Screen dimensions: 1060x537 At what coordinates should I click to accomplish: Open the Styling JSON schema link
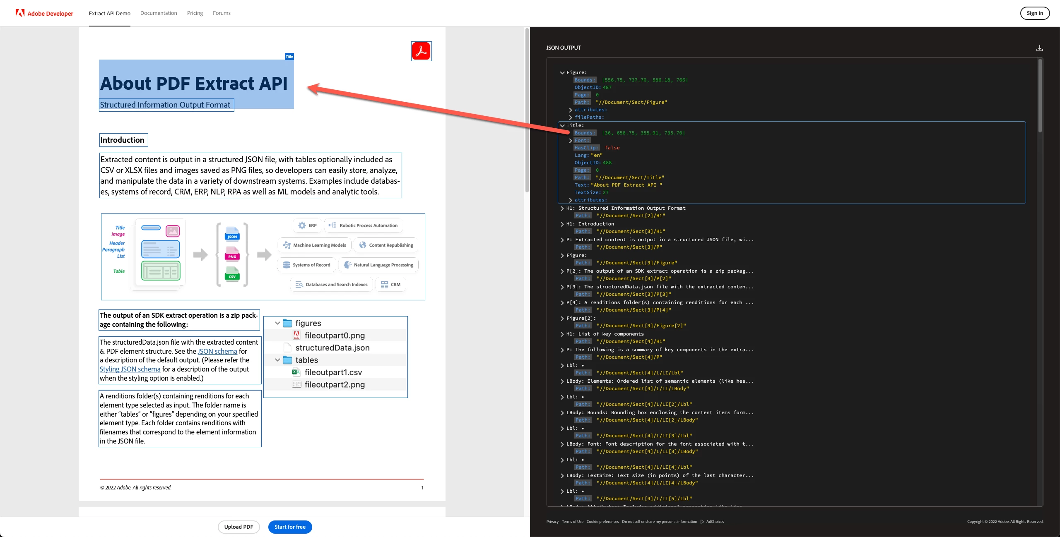click(x=130, y=369)
